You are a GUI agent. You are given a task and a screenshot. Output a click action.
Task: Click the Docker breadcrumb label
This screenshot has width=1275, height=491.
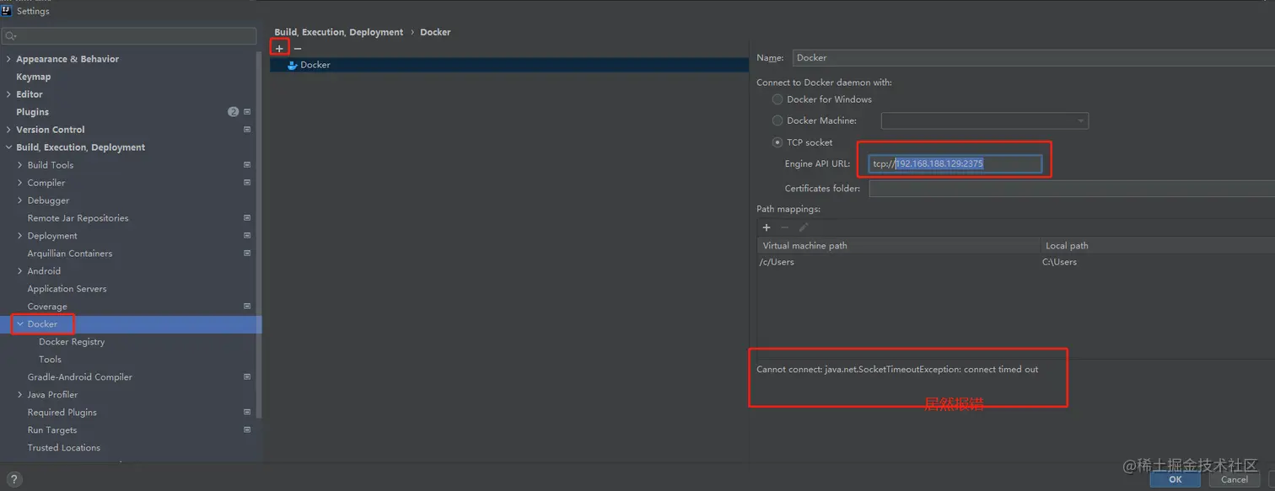pos(435,32)
